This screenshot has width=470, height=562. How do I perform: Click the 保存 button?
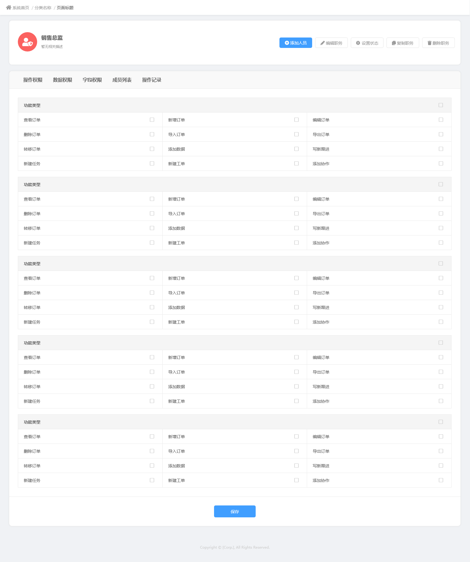coord(235,511)
